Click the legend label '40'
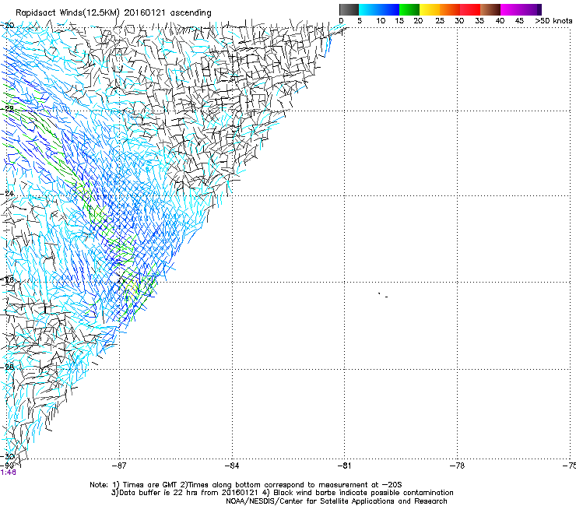The height and width of the screenshot is (506, 576). [500, 21]
